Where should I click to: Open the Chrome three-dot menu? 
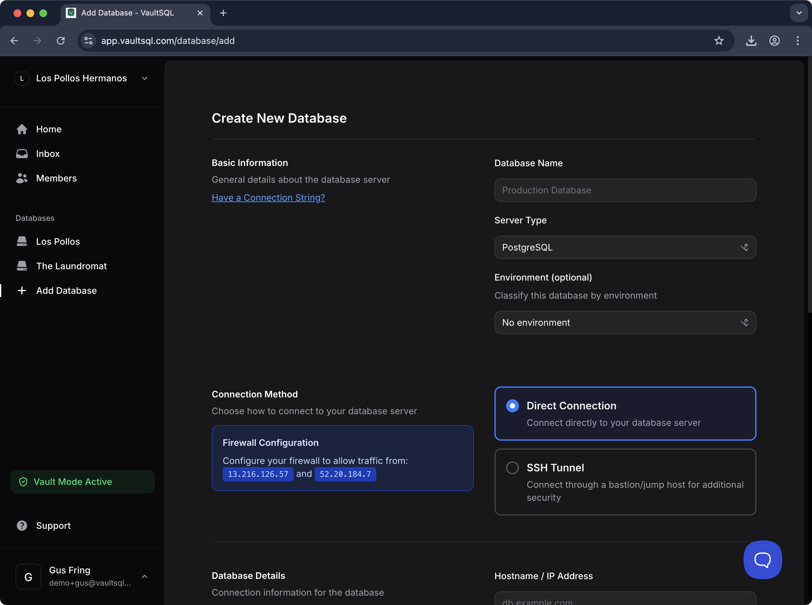click(x=798, y=41)
